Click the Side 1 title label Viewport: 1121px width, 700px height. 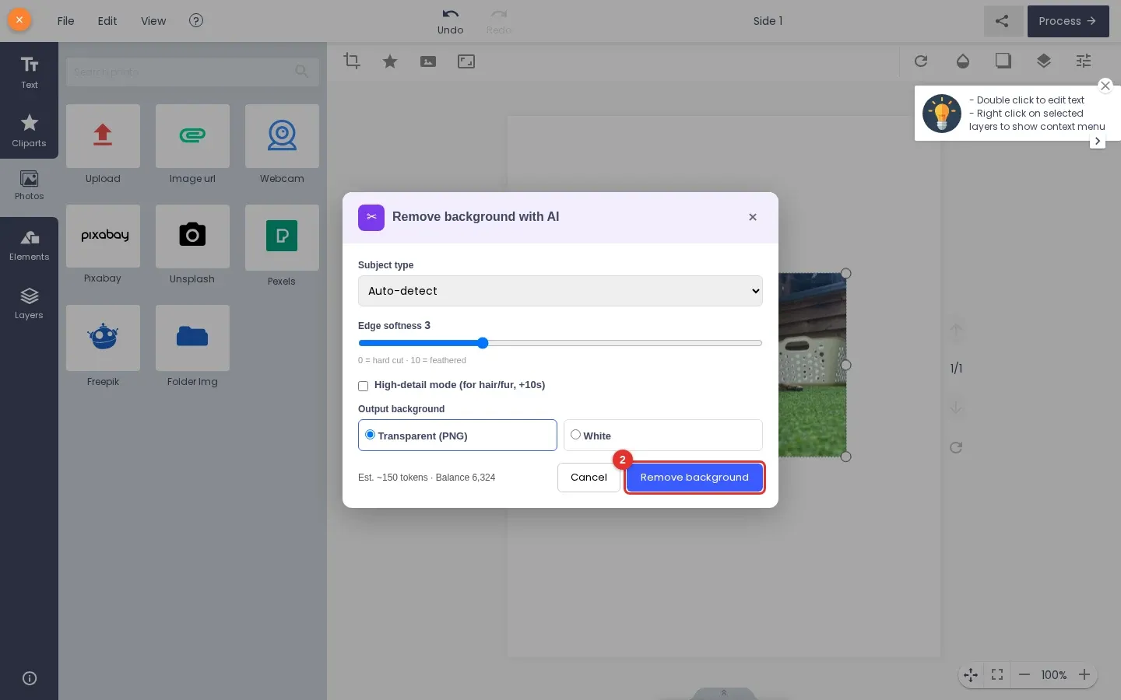click(x=768, y=21)
